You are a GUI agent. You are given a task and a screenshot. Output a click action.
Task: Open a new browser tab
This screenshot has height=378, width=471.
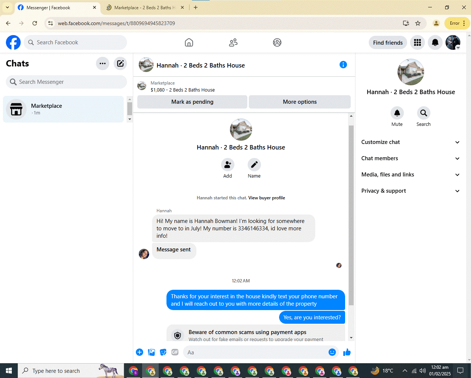[x=196, y=7]
